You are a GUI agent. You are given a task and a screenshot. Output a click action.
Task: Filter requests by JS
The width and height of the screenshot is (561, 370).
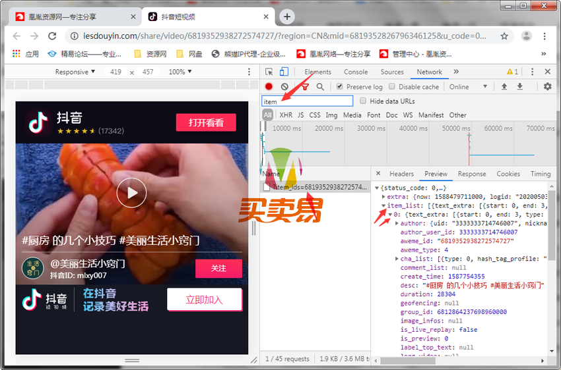point(300,115)
